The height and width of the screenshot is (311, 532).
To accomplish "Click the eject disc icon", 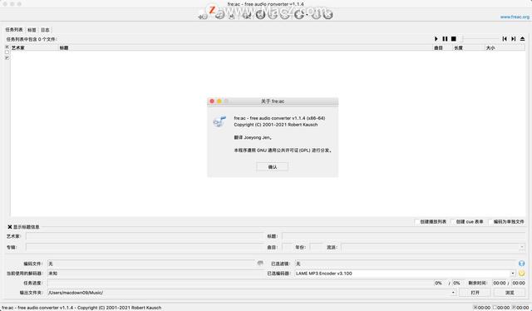I will (x=523, y=39).
